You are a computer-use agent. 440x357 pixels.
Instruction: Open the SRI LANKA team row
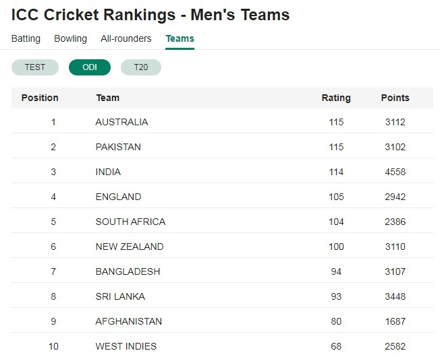click(222, 296)
